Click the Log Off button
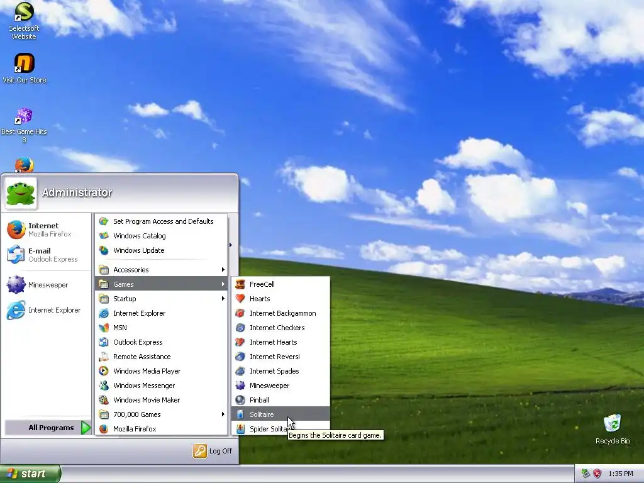Viewport: 644px width, 483px height. tap(213, 451)
